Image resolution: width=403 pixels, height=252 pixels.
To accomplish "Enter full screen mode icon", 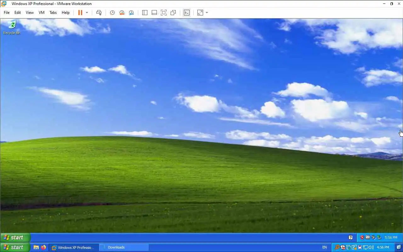I will tap(164, 13).
